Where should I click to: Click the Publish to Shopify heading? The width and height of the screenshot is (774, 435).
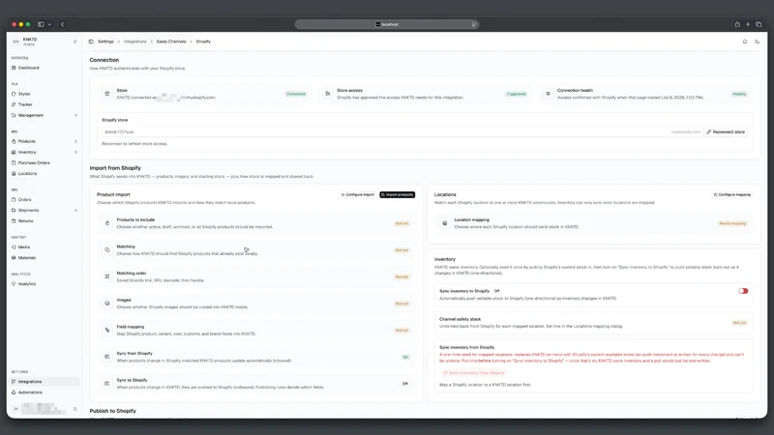(x=112, y=411)
